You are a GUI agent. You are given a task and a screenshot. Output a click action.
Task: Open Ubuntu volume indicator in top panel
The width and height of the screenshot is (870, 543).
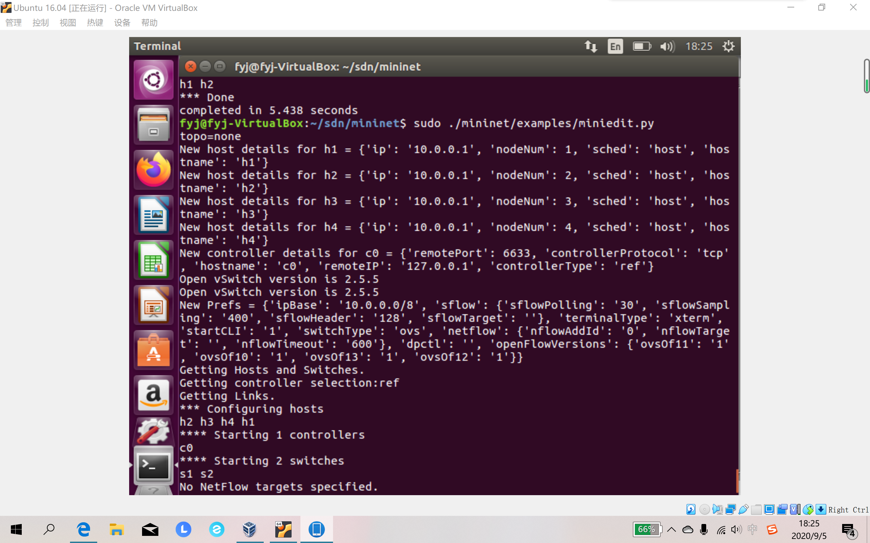click(x=667, y=46)
